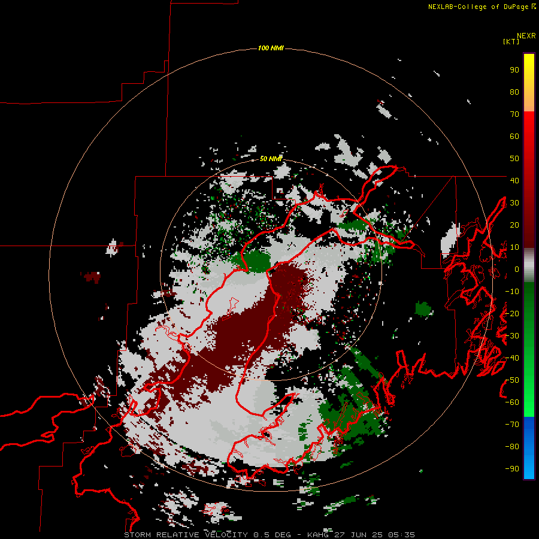The height and width of the screenshot is (539, 539).
Task: Click STORM RELATIVE VELOCITY in the caption
Action: click(186, 535)
